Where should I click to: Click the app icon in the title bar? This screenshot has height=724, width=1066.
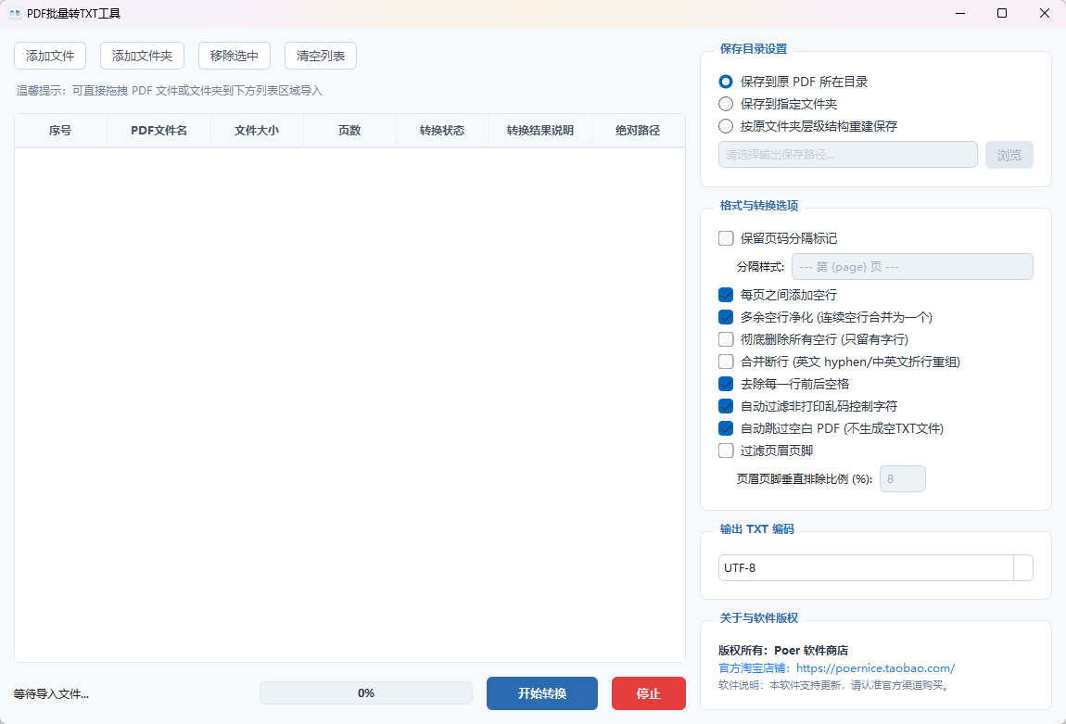14,14
